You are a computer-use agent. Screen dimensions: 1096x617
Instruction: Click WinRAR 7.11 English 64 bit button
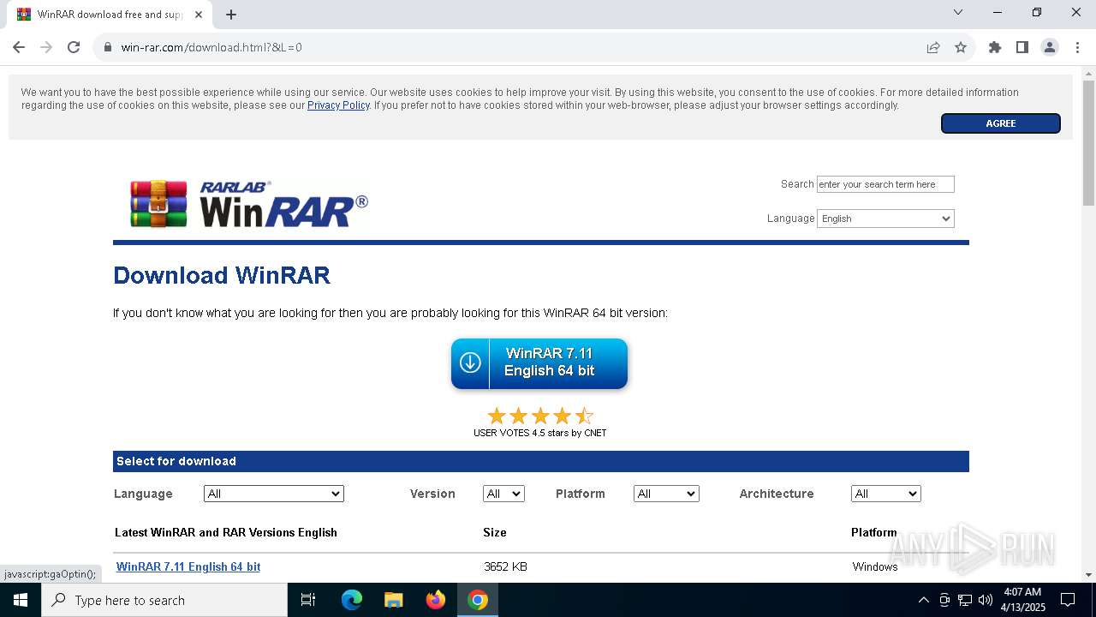(539, 363)
